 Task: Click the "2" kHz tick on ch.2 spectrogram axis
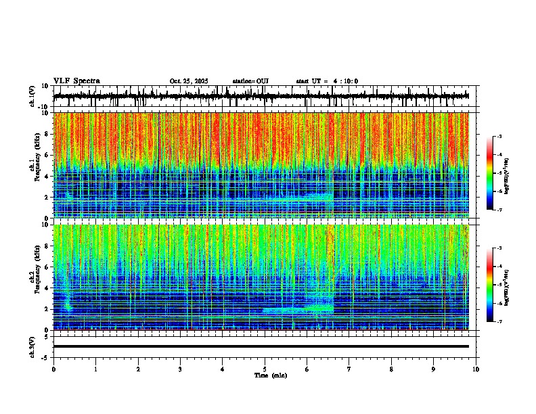(x=47, y=309)
